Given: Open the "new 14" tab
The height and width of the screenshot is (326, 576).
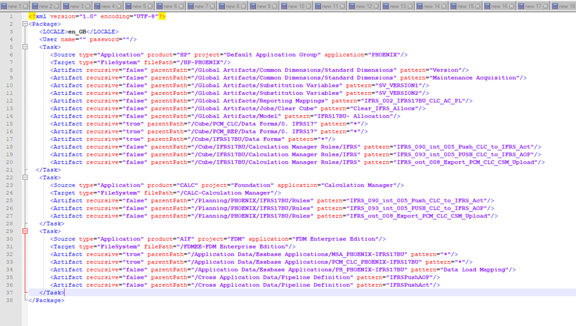Looking at the screenshot, I should click(x=431, y=6).
